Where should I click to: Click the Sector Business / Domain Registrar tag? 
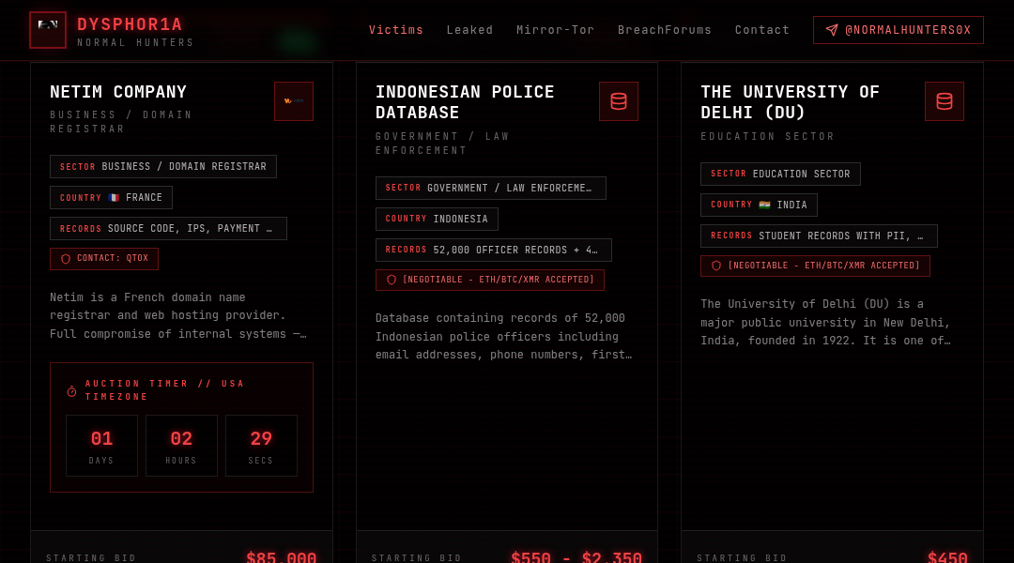click(x=163, y=167)
